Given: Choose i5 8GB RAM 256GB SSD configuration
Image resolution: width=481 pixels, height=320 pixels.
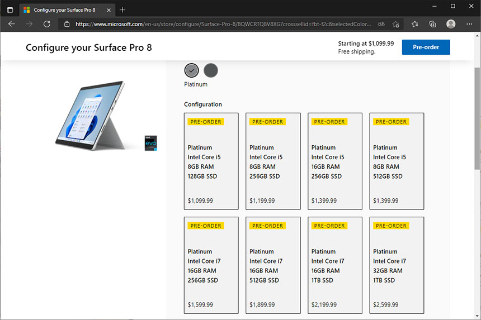Looking at the screenshot, I should pos(273,161).
